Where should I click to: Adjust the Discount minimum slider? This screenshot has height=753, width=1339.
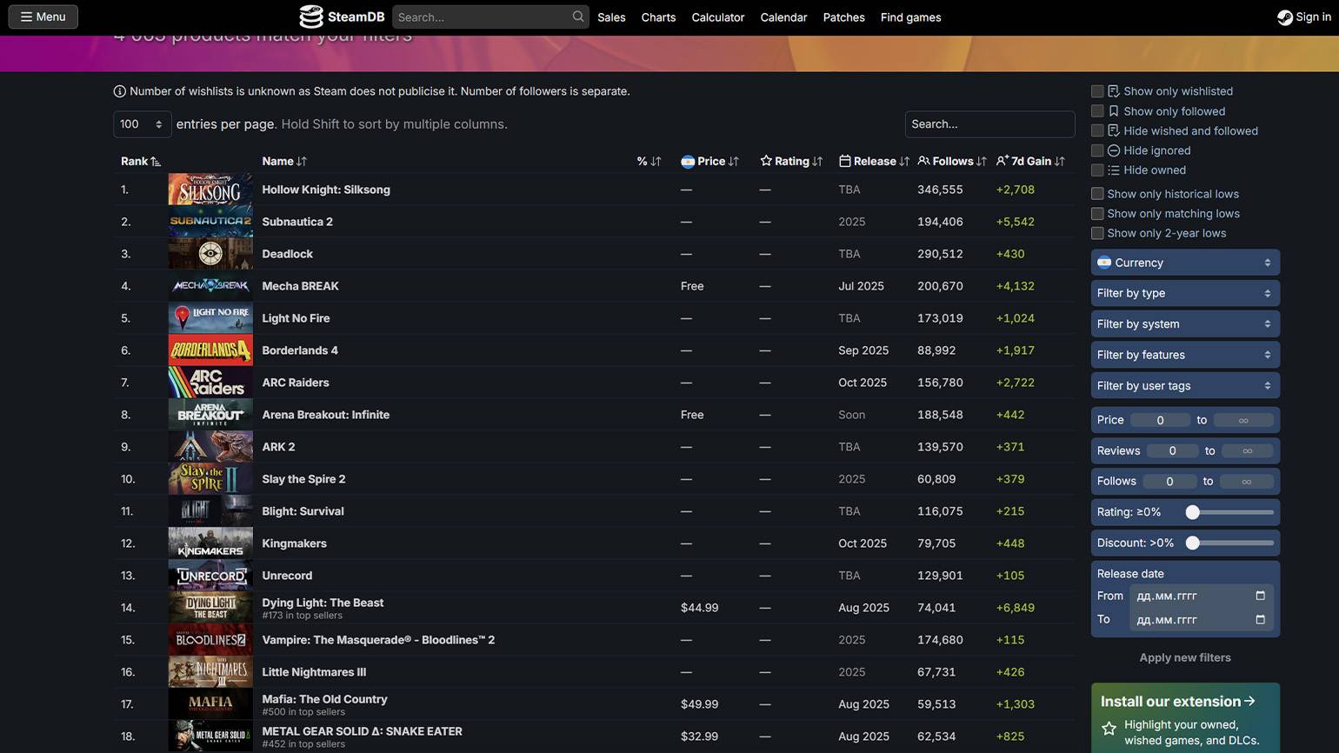pyautogui.click(x=1193, y=543)
